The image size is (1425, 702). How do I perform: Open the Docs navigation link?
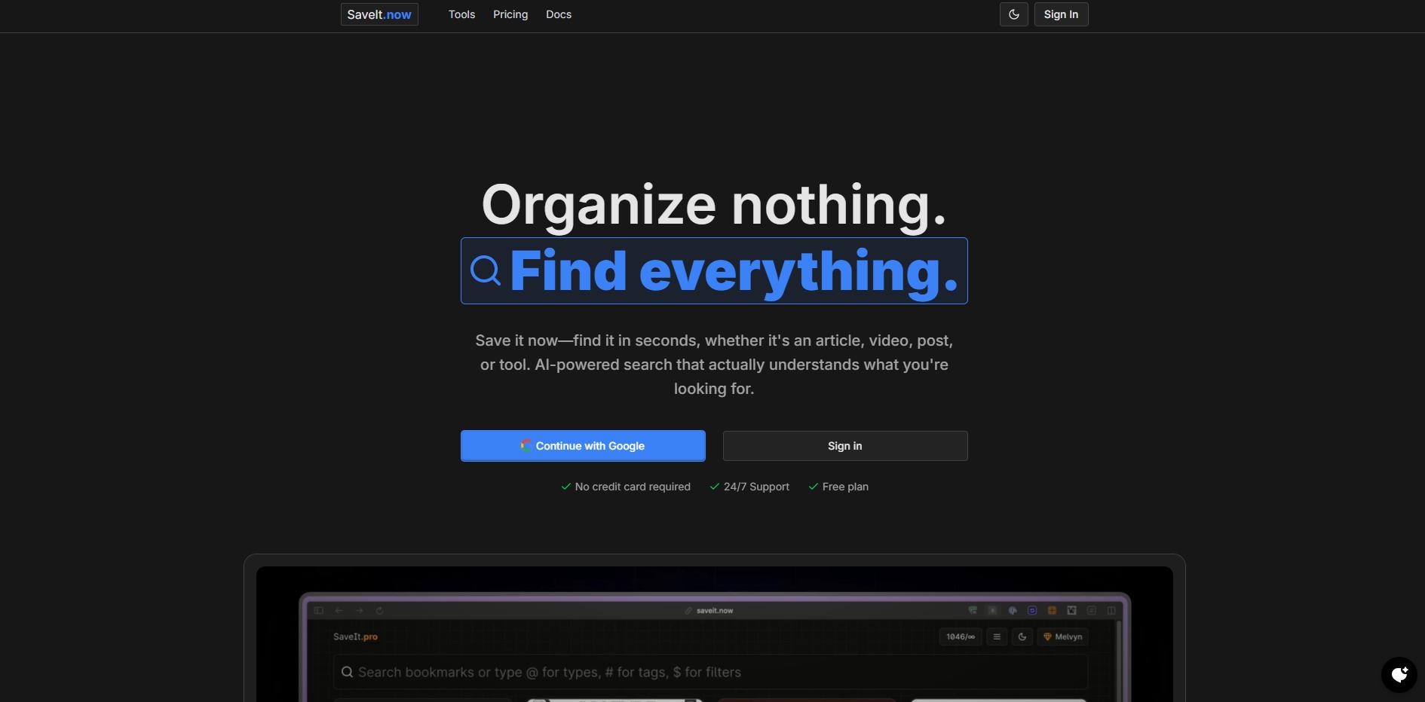tap(558, 14)
